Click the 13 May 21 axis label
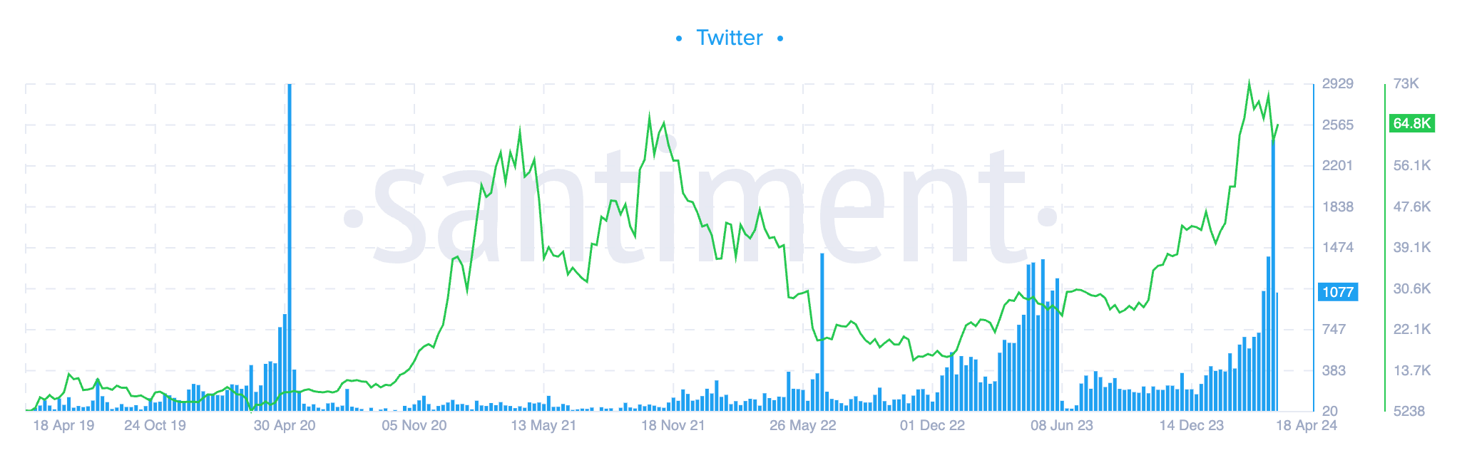 pos(543,426)
